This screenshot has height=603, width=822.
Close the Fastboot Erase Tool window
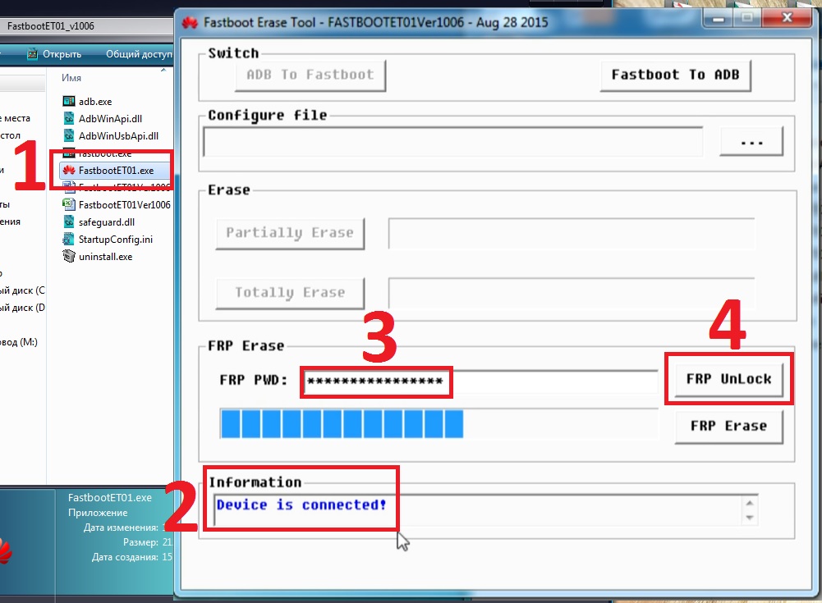tap(788, 18)
